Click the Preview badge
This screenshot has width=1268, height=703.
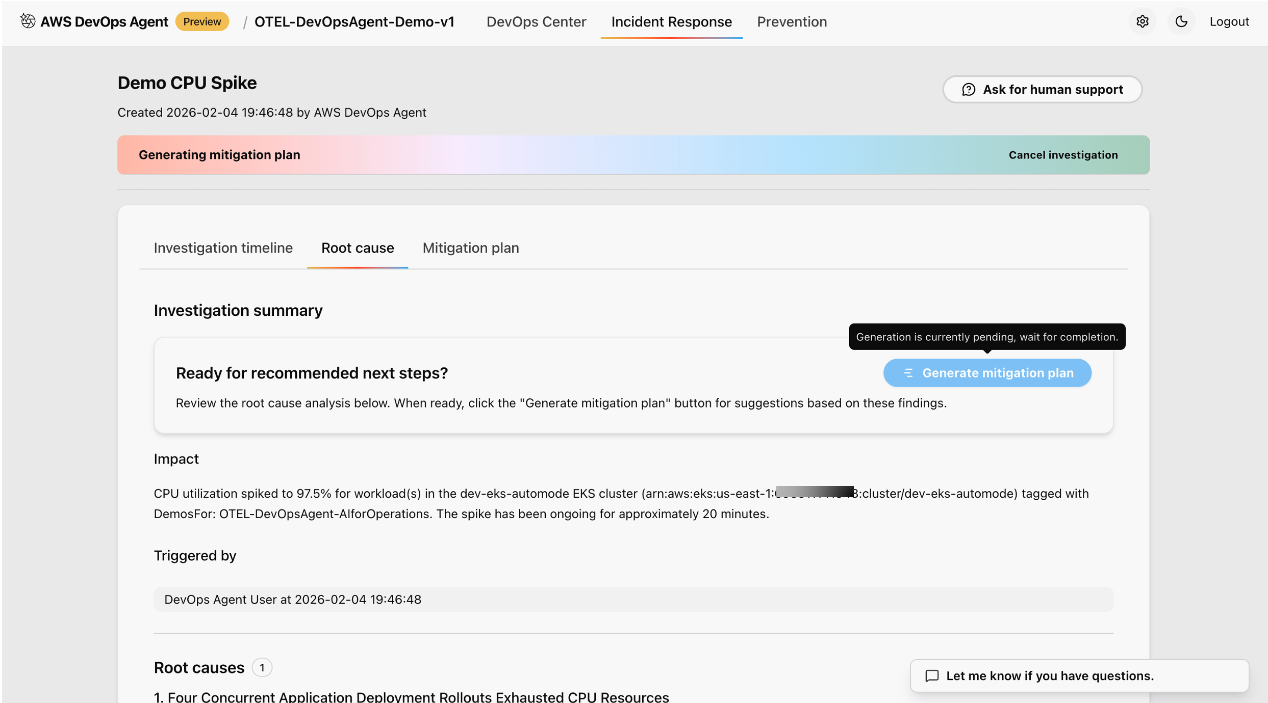pos(202,21)
